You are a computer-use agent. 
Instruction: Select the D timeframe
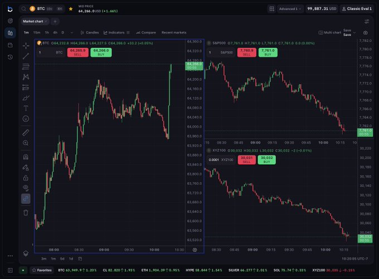[x=63, y=33]
